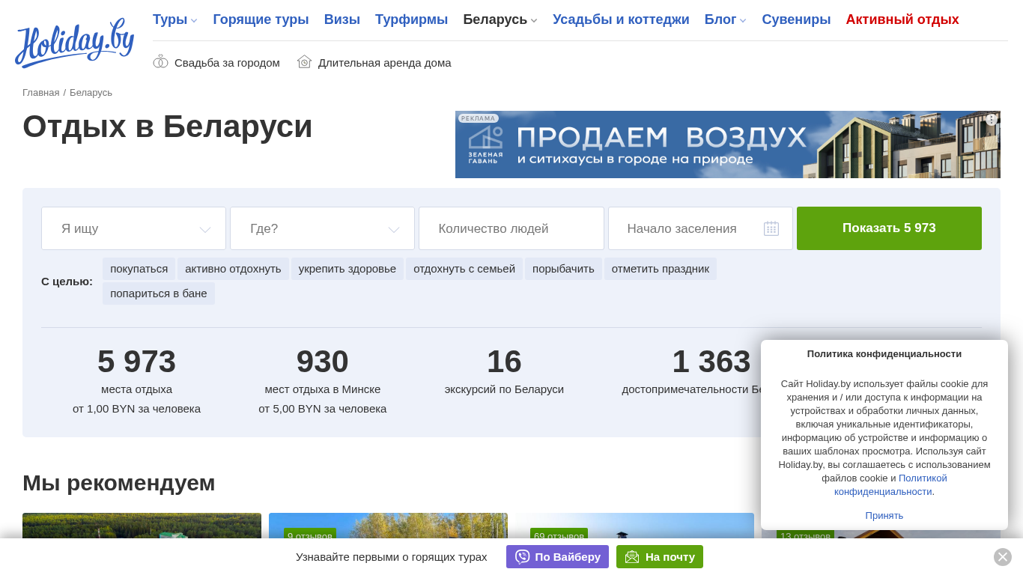This screenshot has height=575, width=1023.
Task: Go to 'Горящие туры' section
Action: pos(261,19)
